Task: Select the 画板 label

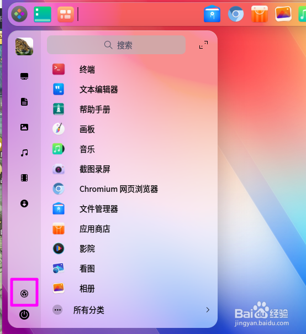Action: click(87, 129)
